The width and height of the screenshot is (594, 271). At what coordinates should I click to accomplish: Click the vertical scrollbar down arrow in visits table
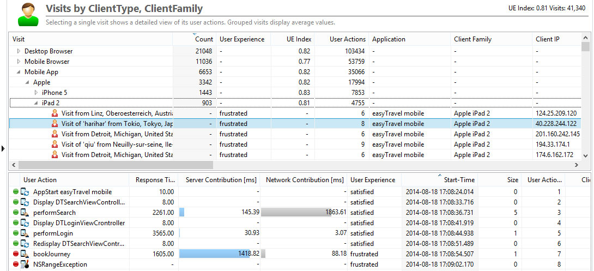point(586,155)
